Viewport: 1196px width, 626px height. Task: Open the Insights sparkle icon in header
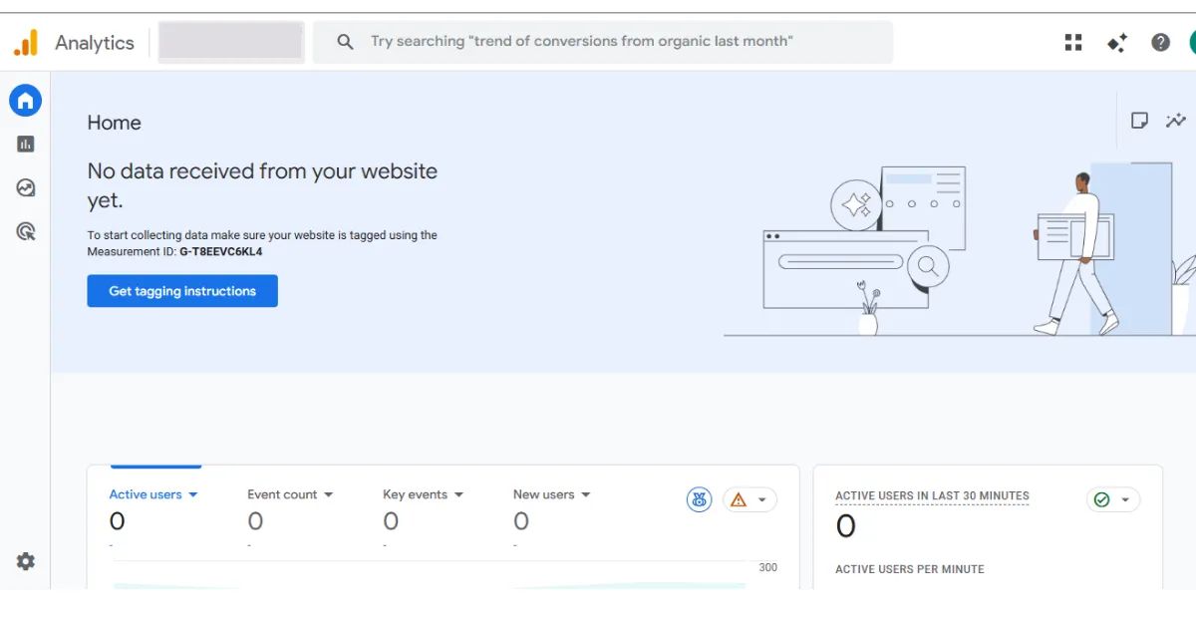pos(1117,42)
